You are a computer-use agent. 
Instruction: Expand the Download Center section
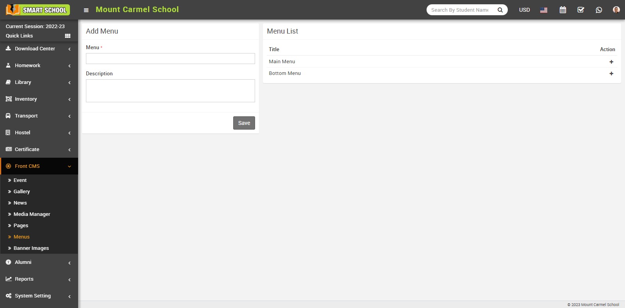point(35,49)
